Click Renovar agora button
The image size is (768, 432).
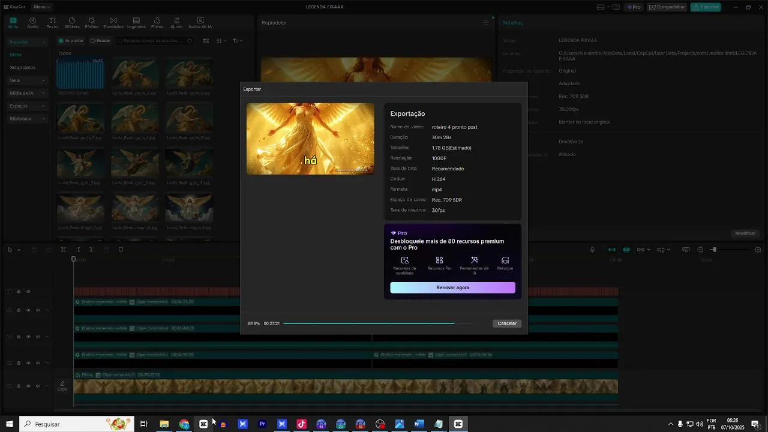452,288
